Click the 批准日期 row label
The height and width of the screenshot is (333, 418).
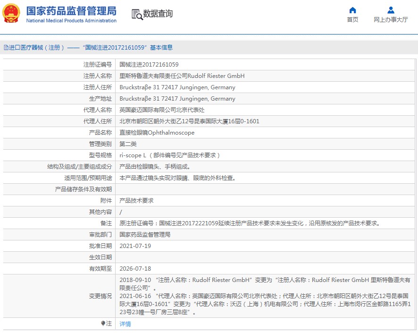click(100, 246)
